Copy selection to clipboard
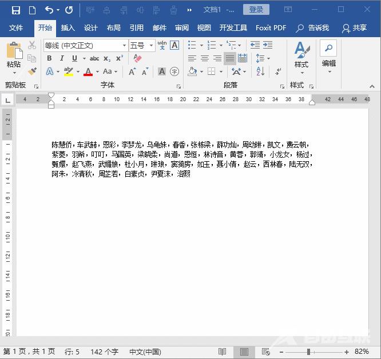The width and height of the screenshot is (381, 359). 32,58
